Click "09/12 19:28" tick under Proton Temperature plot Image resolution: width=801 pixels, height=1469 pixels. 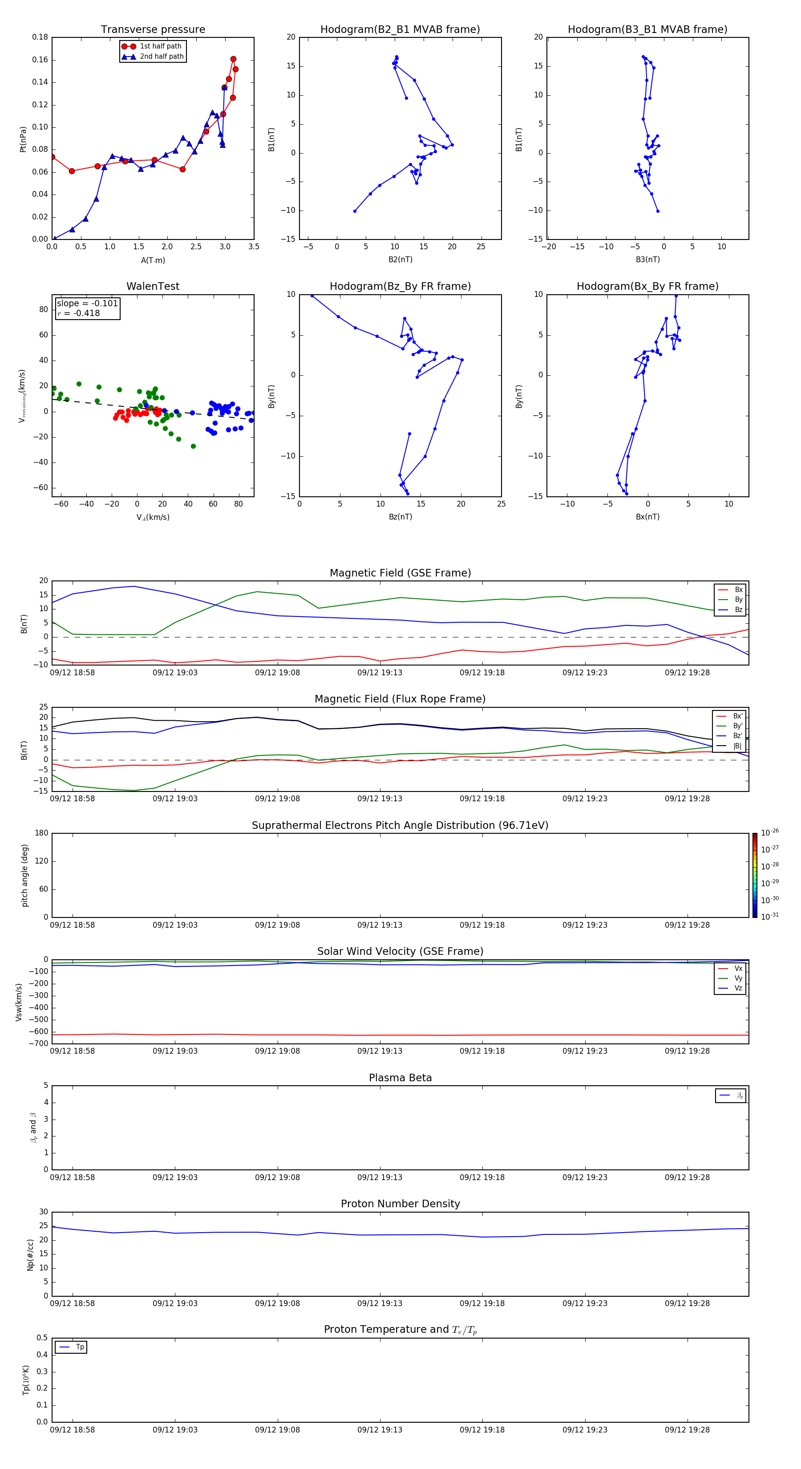pyautogui.click(x=687, y=1430)
